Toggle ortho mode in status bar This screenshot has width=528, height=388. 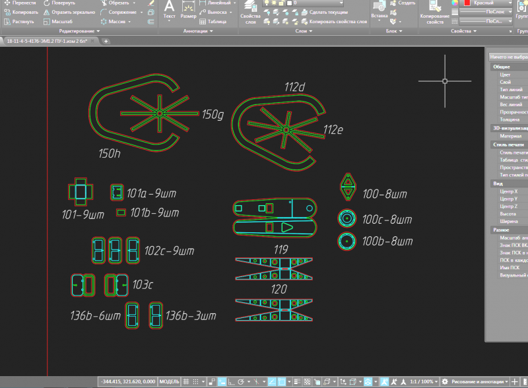pyautogui.click(x=231, y=381)
